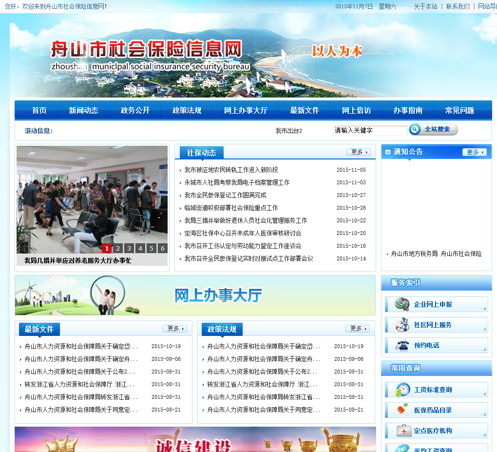Image resolution: width=497 pixels, height=452 pixels.
Task: Open news 永城市人社局考察我局电子档案管理工作
Action: click(237, 182)
